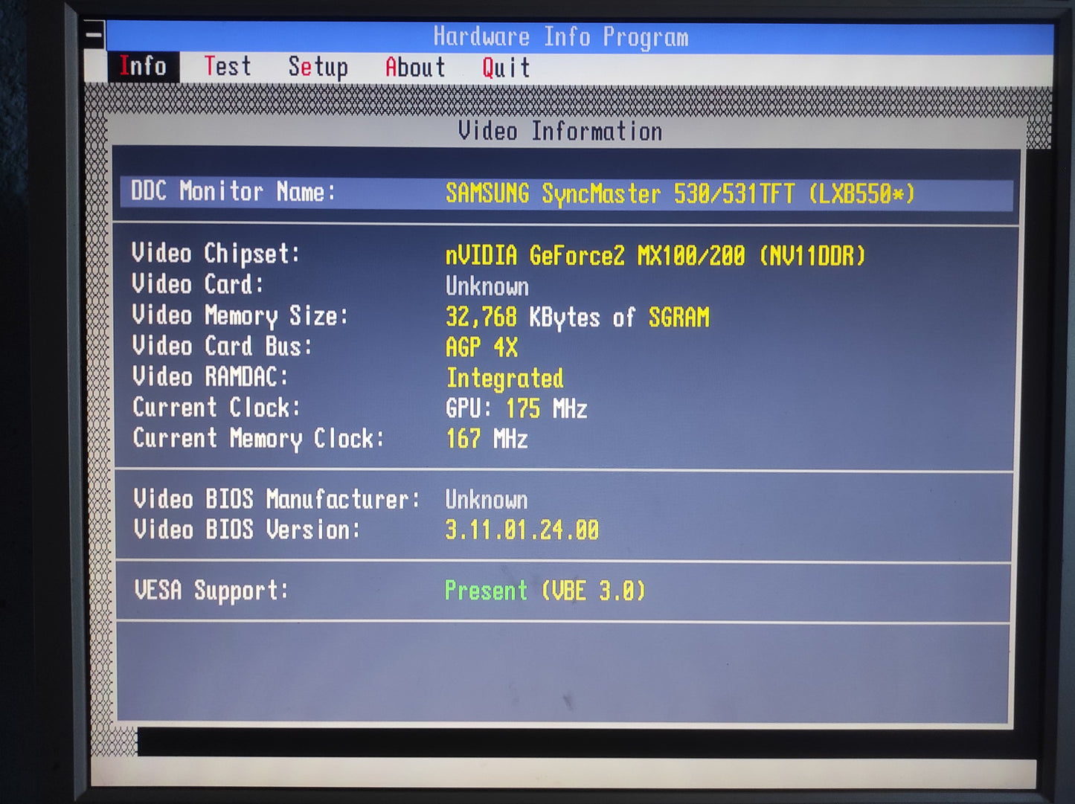Image resolution: width=1075 pixels, height=804 pixels.
Task: Click the 32,768 KBytes of SGRAM value
Action: (577, 318)
